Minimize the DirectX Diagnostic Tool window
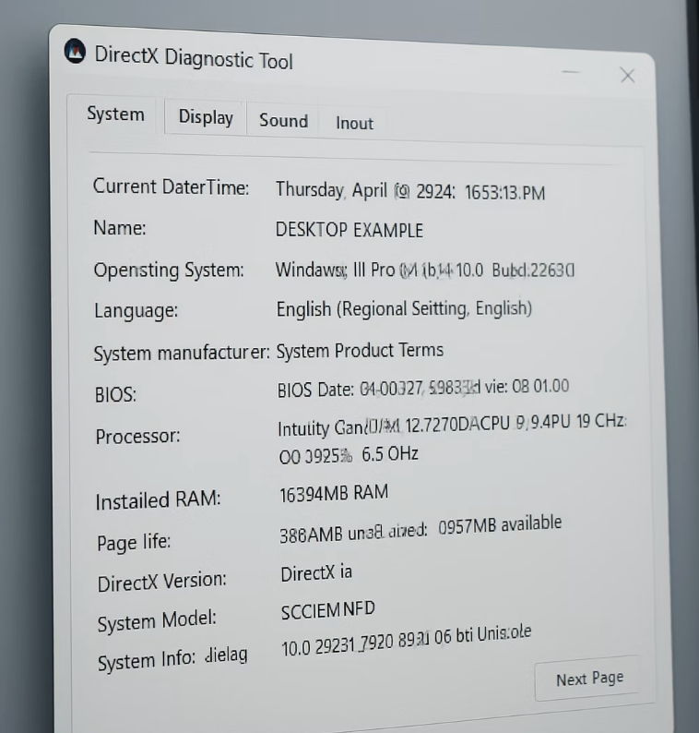The height and width of the screenshot is (733, 699). click(x=571, y=72)
